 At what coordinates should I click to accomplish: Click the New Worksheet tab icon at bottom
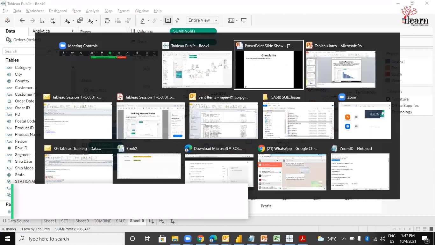(x=152, y=221)
